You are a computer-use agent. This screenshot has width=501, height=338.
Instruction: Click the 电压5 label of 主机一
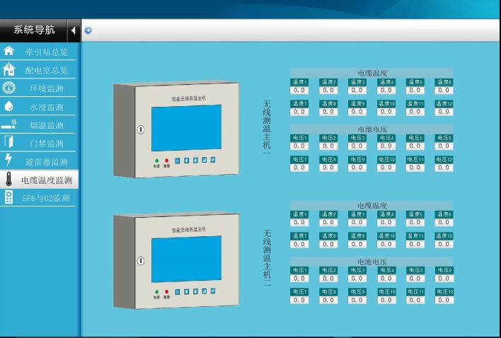[x=415, y=138]
